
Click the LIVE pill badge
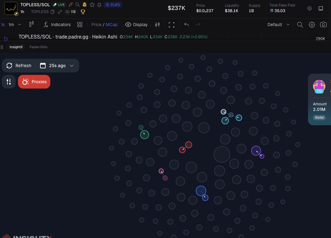59,5
